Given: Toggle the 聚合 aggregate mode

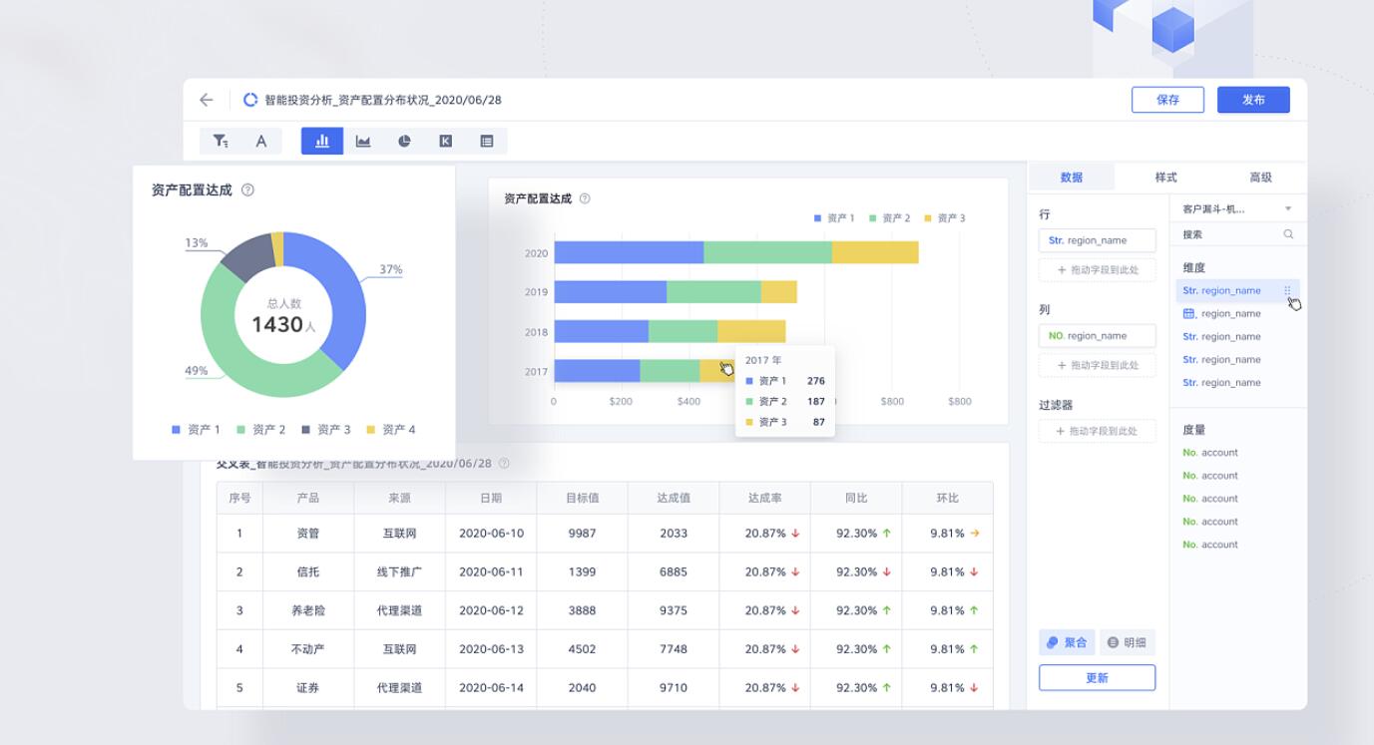Looking at the screenshot, I should (1067, 642).
